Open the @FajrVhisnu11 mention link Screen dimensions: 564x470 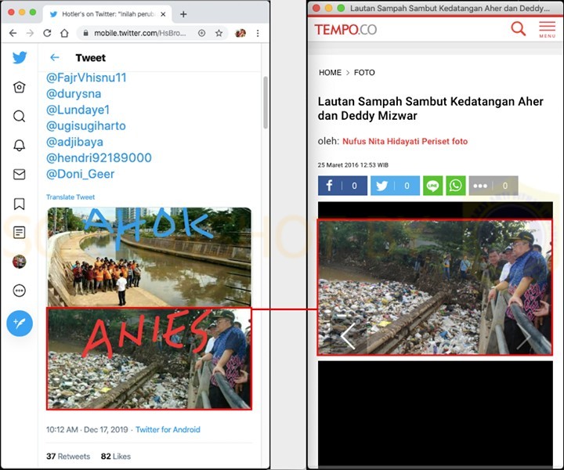(x=86, y=78)
